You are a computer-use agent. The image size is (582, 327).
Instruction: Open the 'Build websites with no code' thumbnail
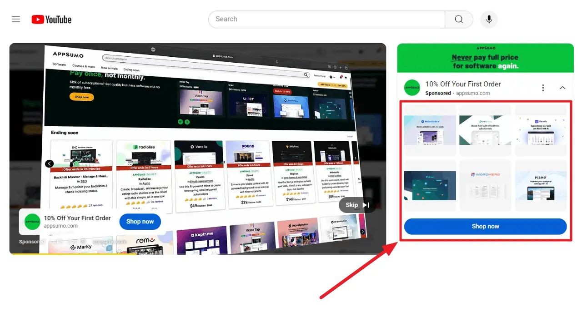[x=430, y=130]
